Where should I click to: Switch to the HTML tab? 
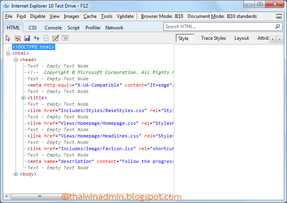pyautogui.click(x=13, y=28)
